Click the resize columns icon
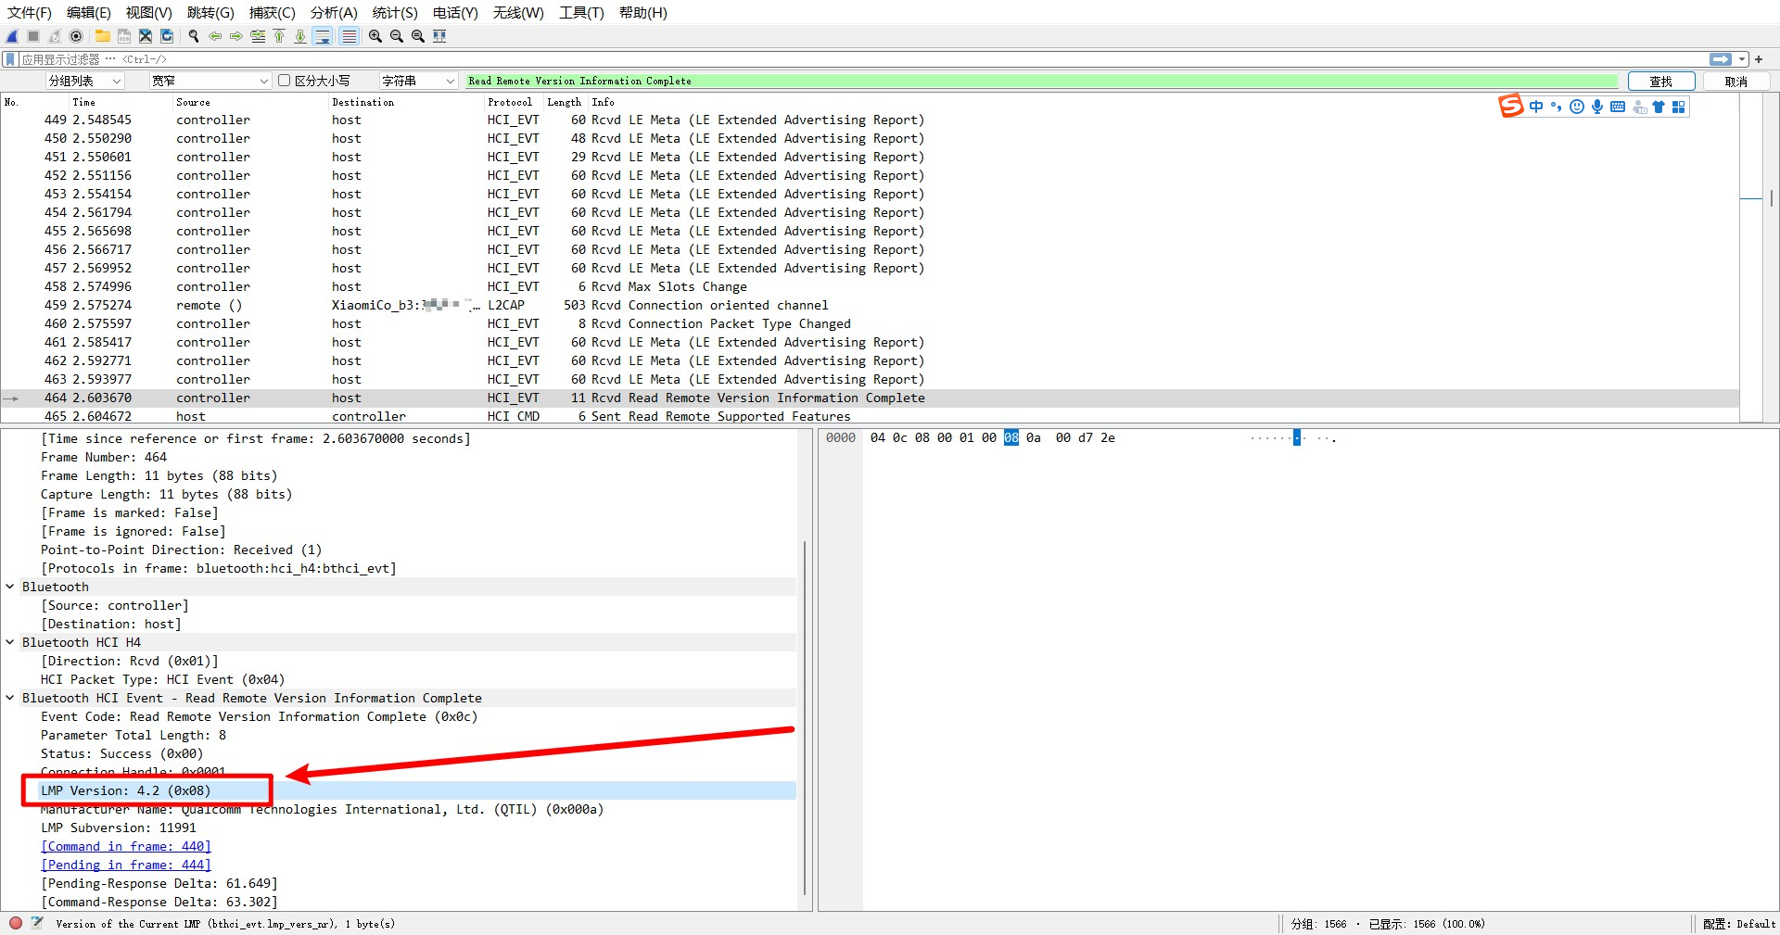The width and height of the screenshot is (1780, 935). [439, 36]
